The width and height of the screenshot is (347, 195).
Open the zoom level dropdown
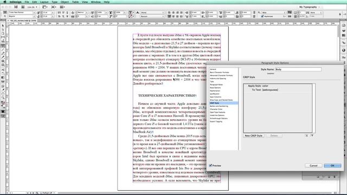pyautogui.click(x=33, y=7)
